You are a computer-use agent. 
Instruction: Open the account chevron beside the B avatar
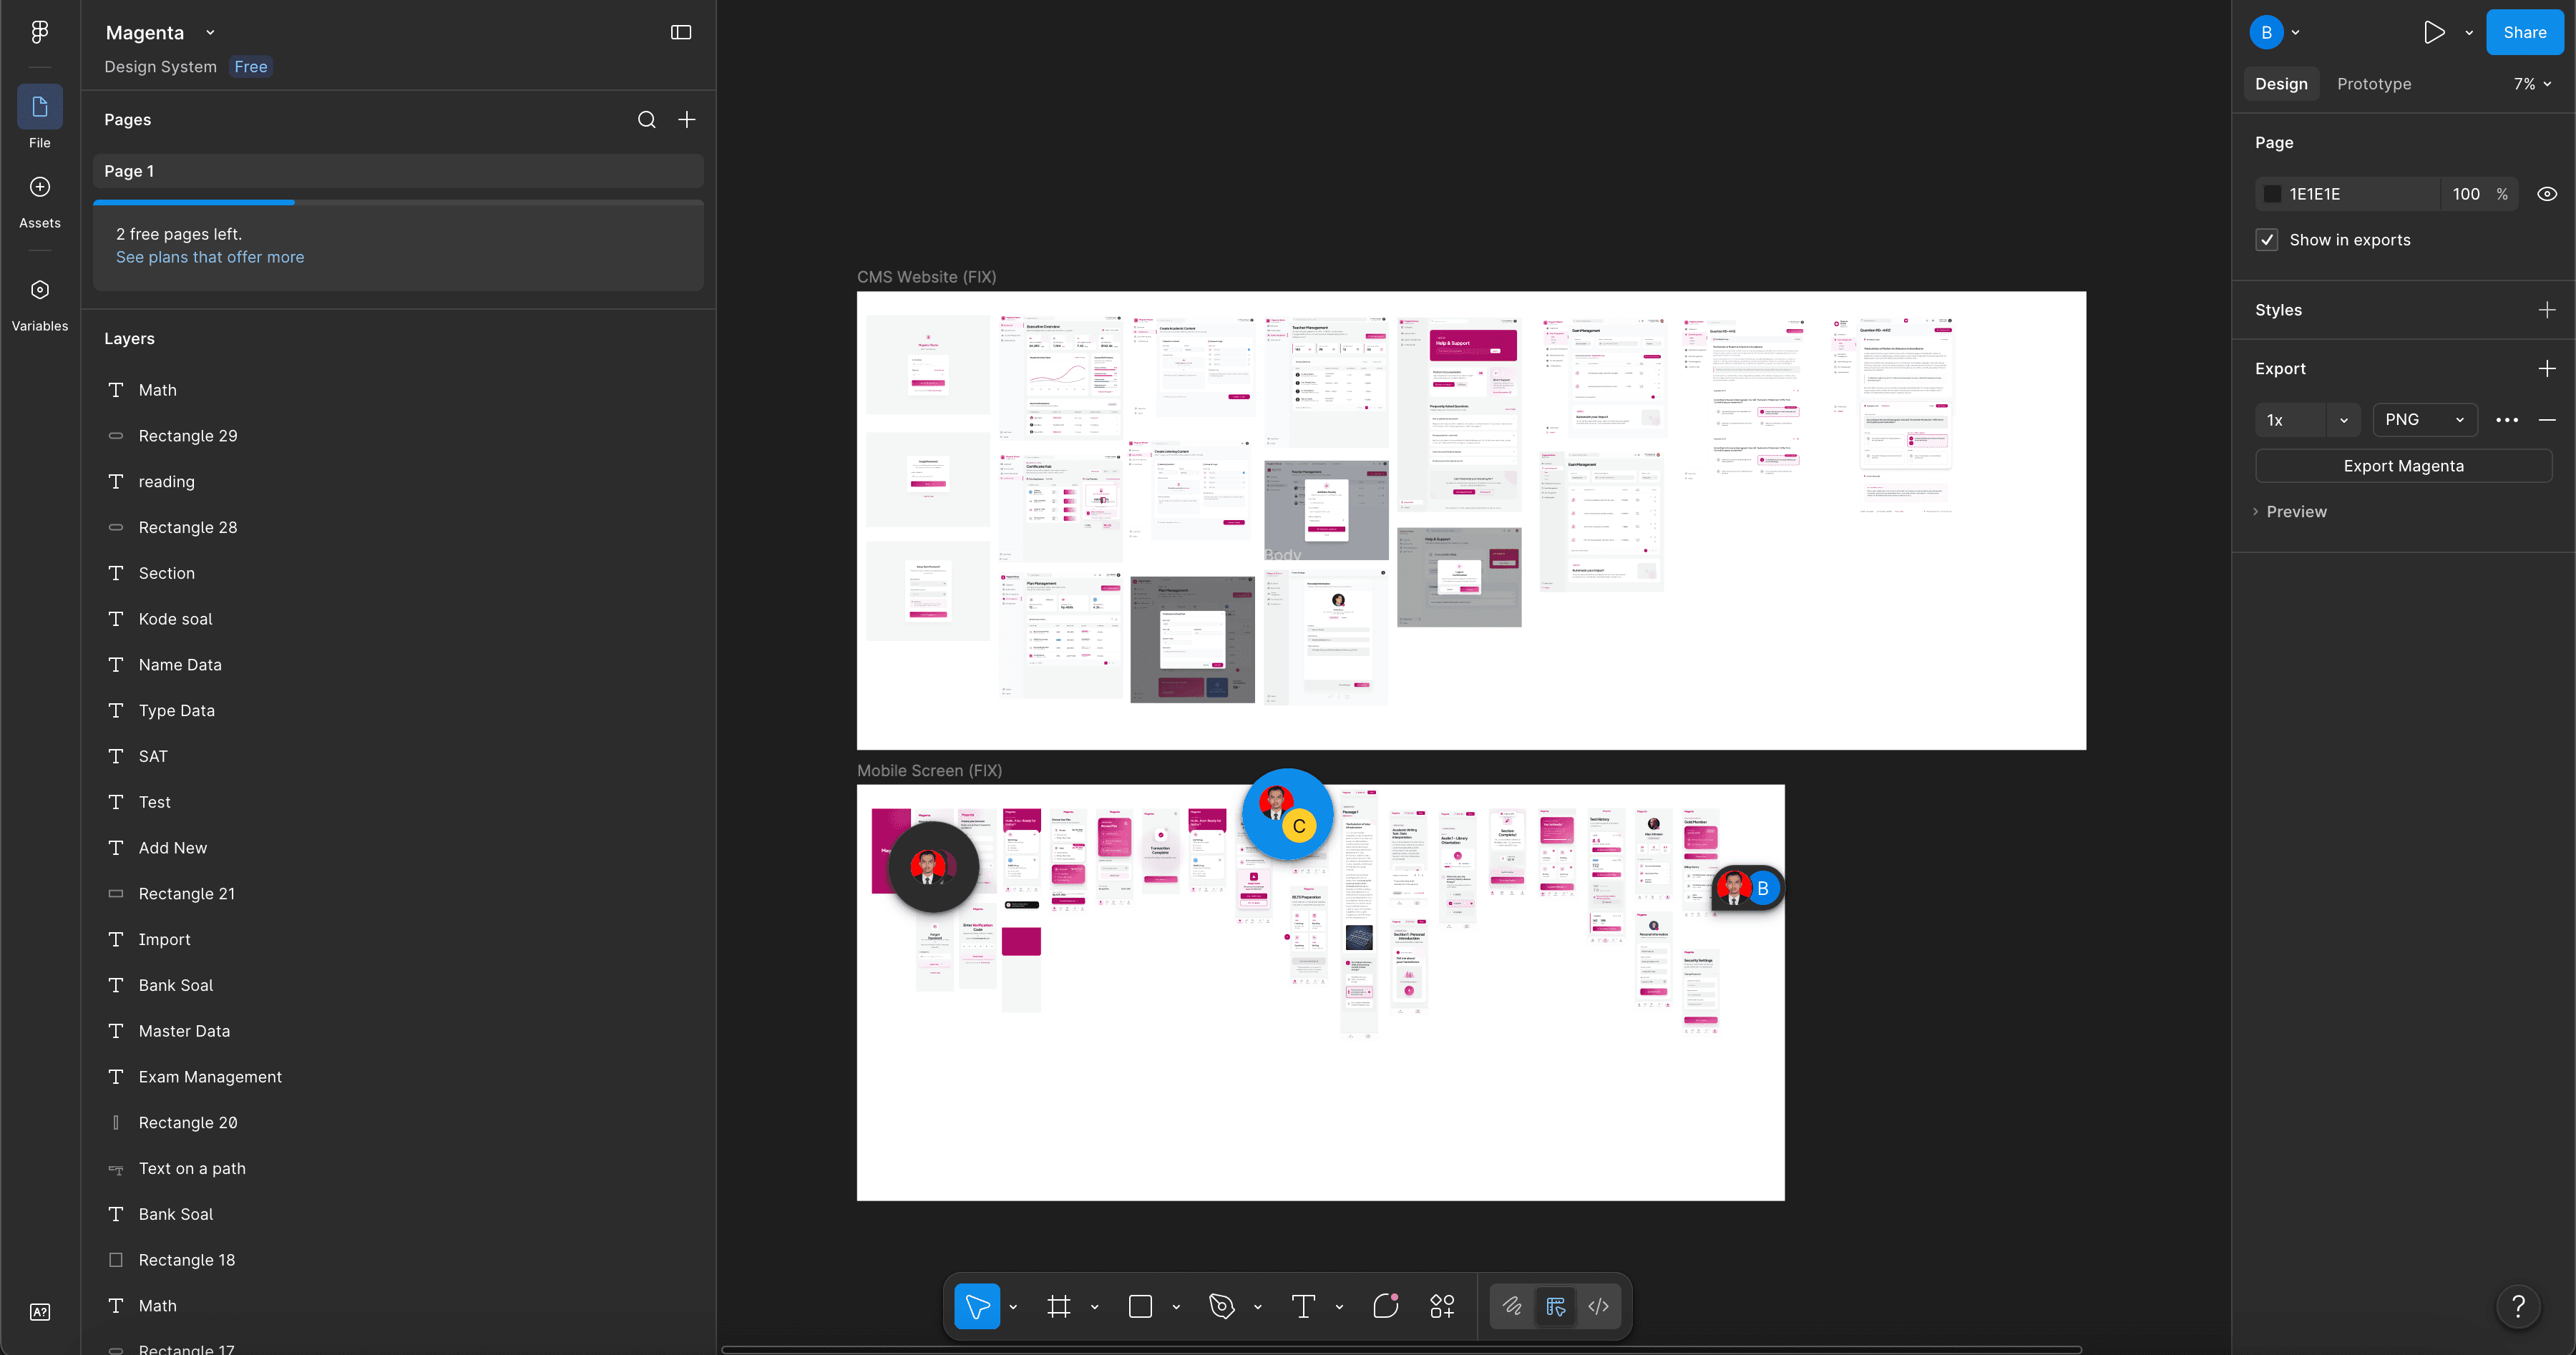coord(2295,33)
